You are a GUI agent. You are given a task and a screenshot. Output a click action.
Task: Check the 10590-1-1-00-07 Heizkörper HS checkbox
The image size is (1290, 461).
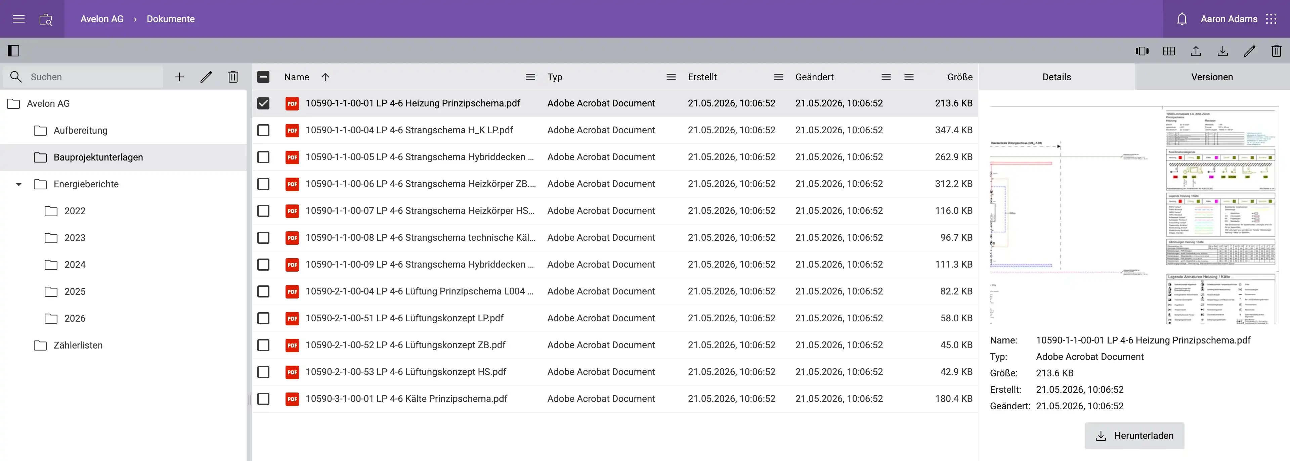coord(263,211)
